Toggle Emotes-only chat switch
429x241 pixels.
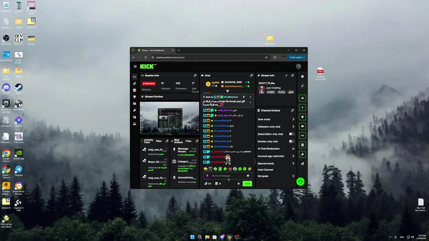tap(292, 141)
